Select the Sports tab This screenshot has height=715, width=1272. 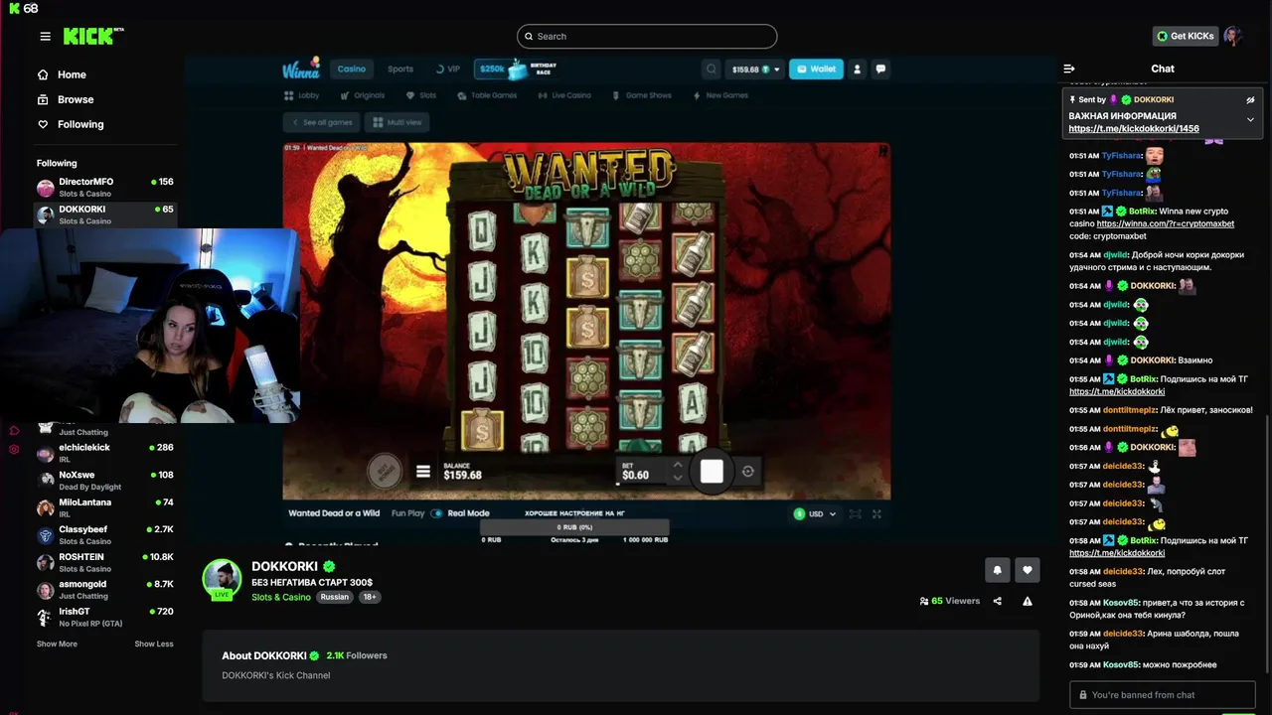tap(400, 69)
